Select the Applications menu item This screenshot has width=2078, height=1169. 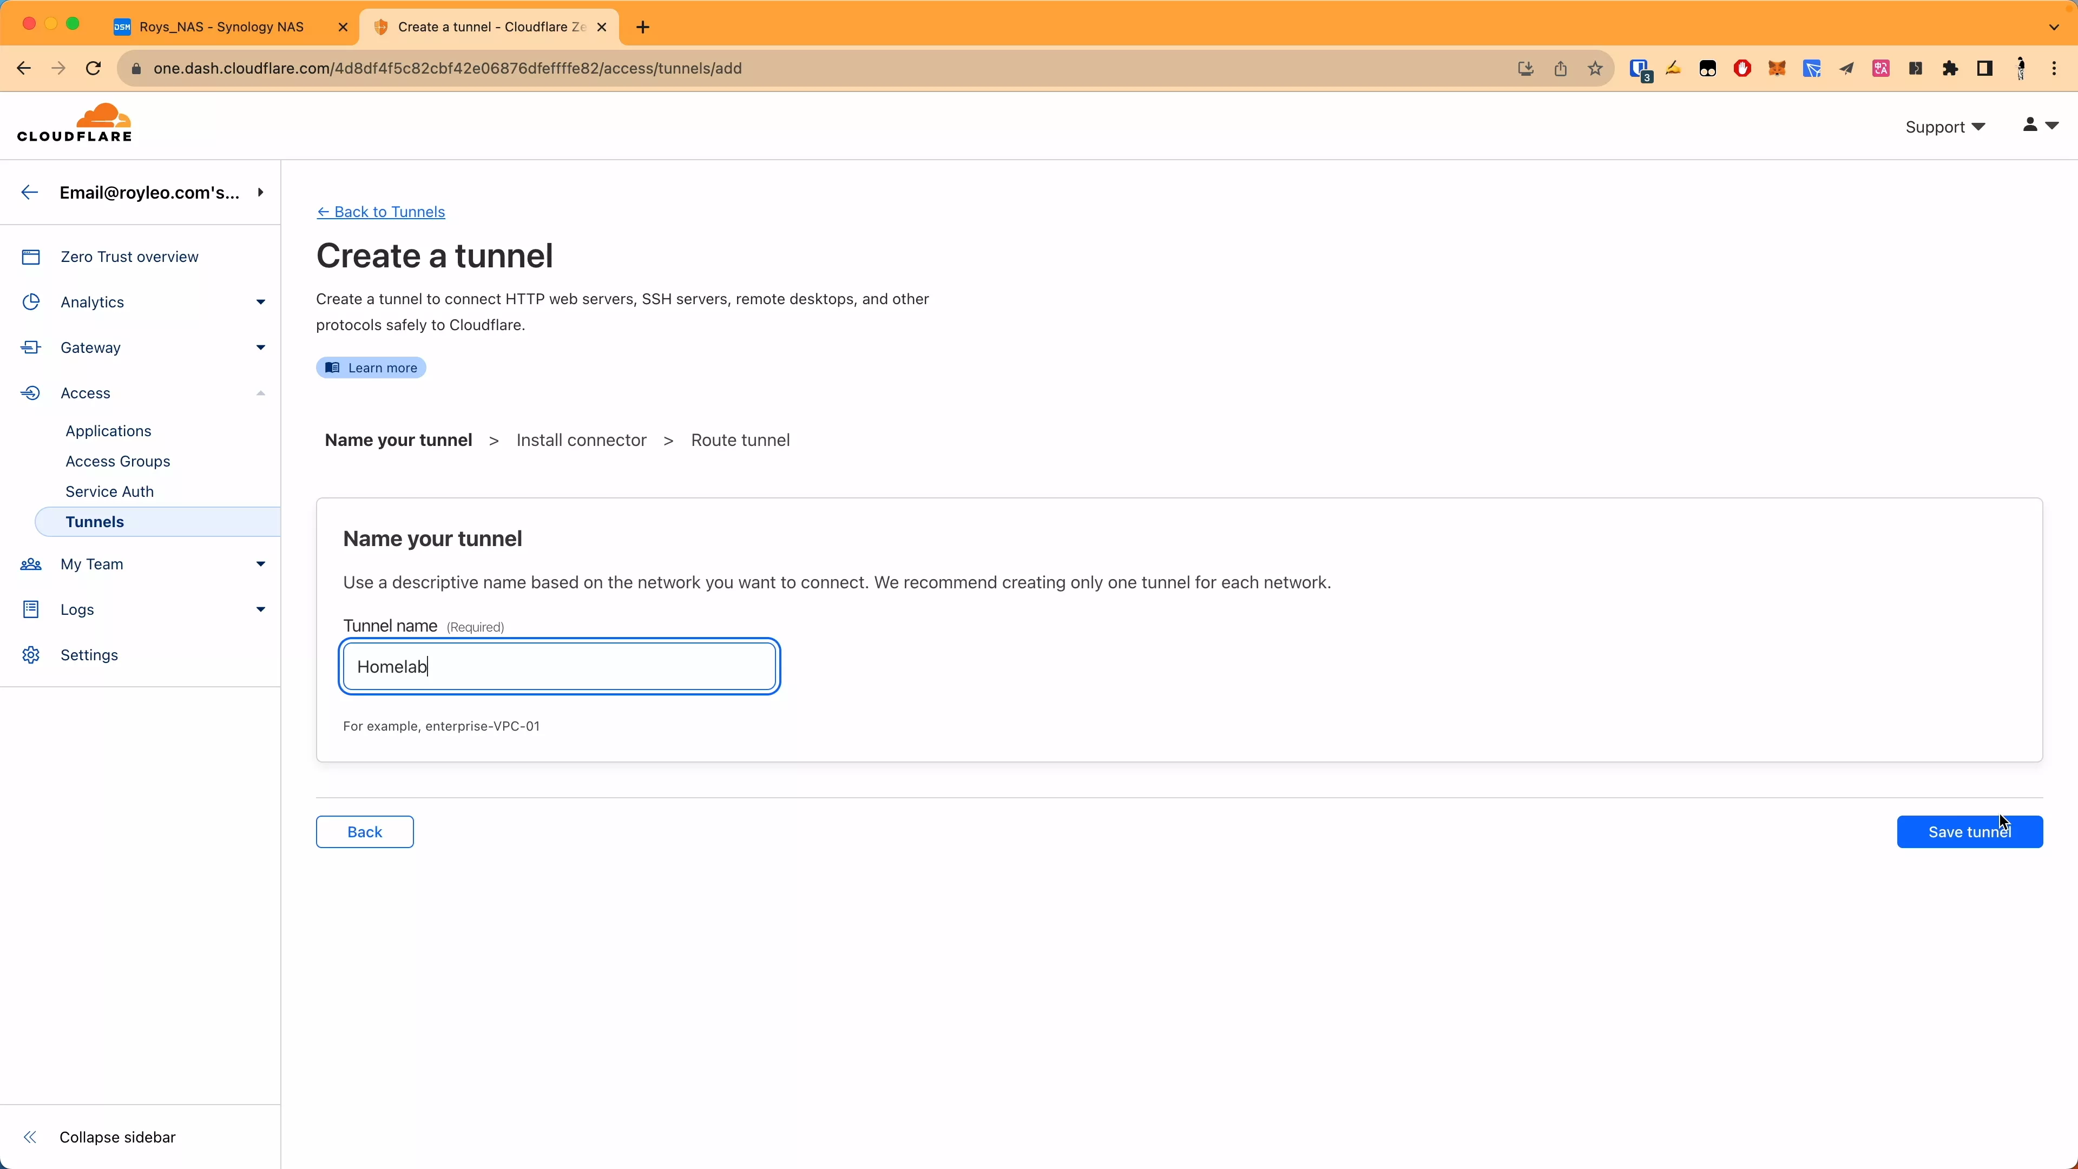(x=107, y=430)
